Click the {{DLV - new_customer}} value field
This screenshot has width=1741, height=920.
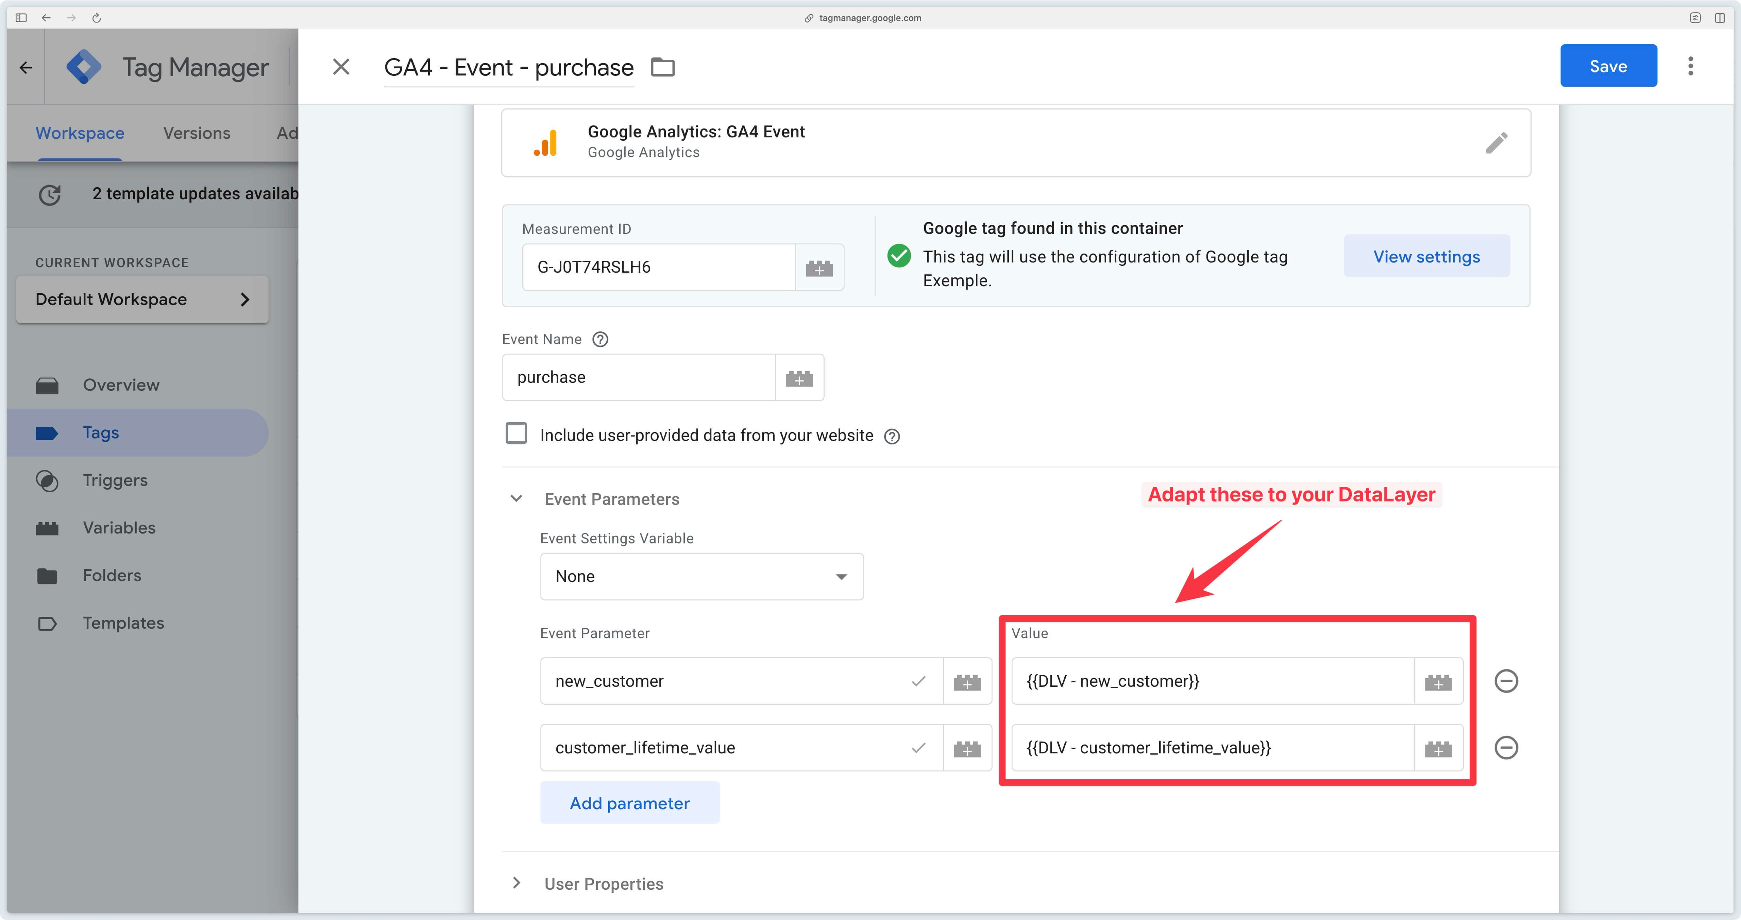coord(1213,681)
